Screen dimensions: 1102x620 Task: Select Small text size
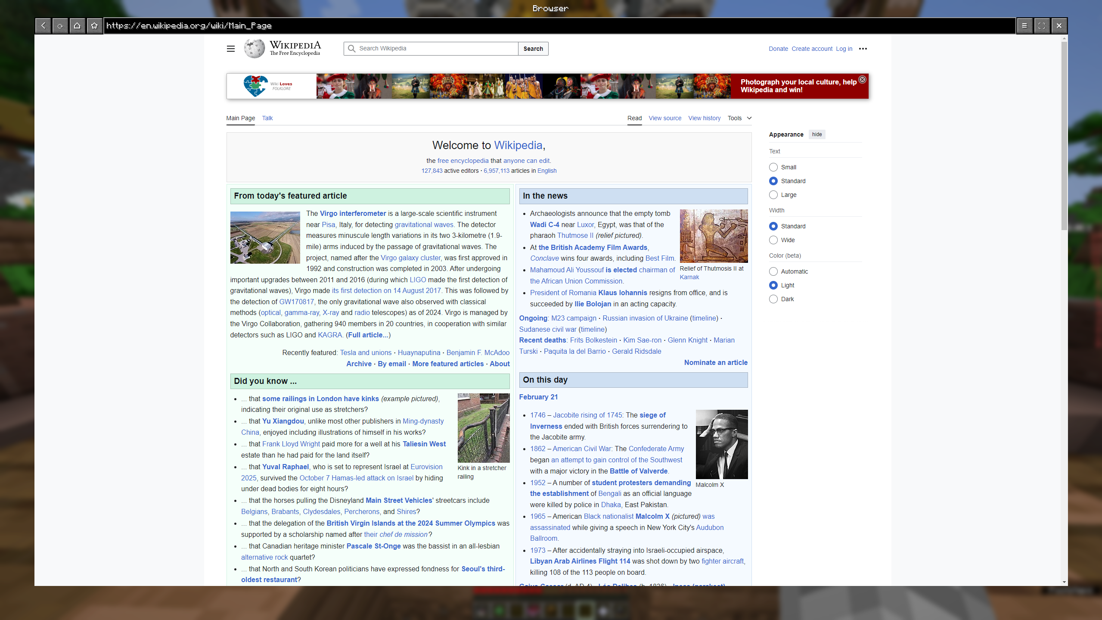[x=773, y=167]
